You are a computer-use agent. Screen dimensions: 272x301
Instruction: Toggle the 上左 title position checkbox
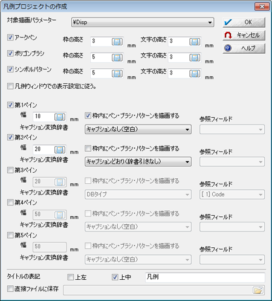click(x=71, y=277)
